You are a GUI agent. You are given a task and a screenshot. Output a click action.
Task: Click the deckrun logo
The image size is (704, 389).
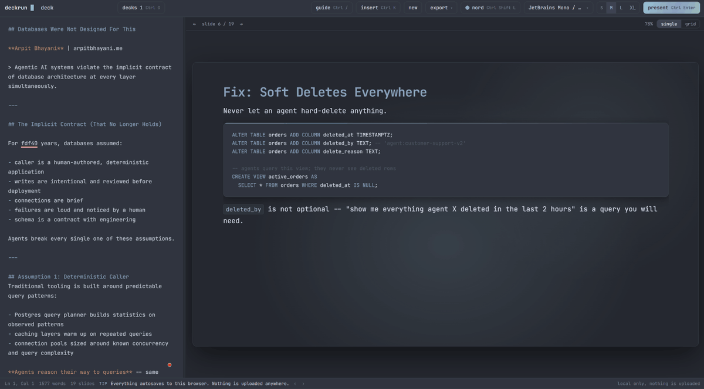click(x=19, y=8)
